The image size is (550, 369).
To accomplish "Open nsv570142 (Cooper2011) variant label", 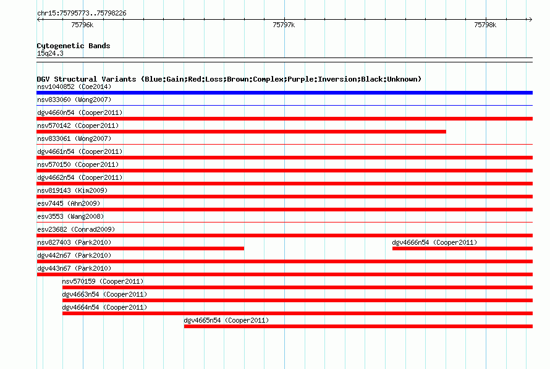I will pyautogui.click(x=78, y=125).
